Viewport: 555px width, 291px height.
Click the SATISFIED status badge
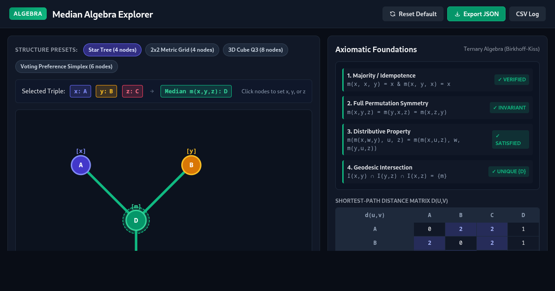click(x=511, y=139)
